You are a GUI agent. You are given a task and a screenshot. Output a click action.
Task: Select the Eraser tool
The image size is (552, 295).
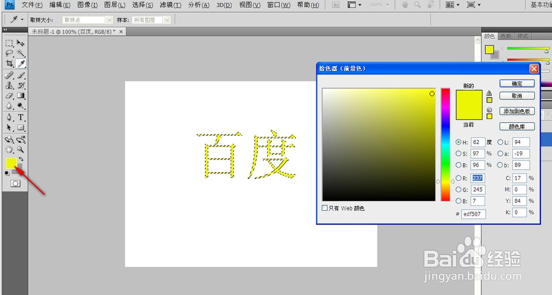coord(9,95)
